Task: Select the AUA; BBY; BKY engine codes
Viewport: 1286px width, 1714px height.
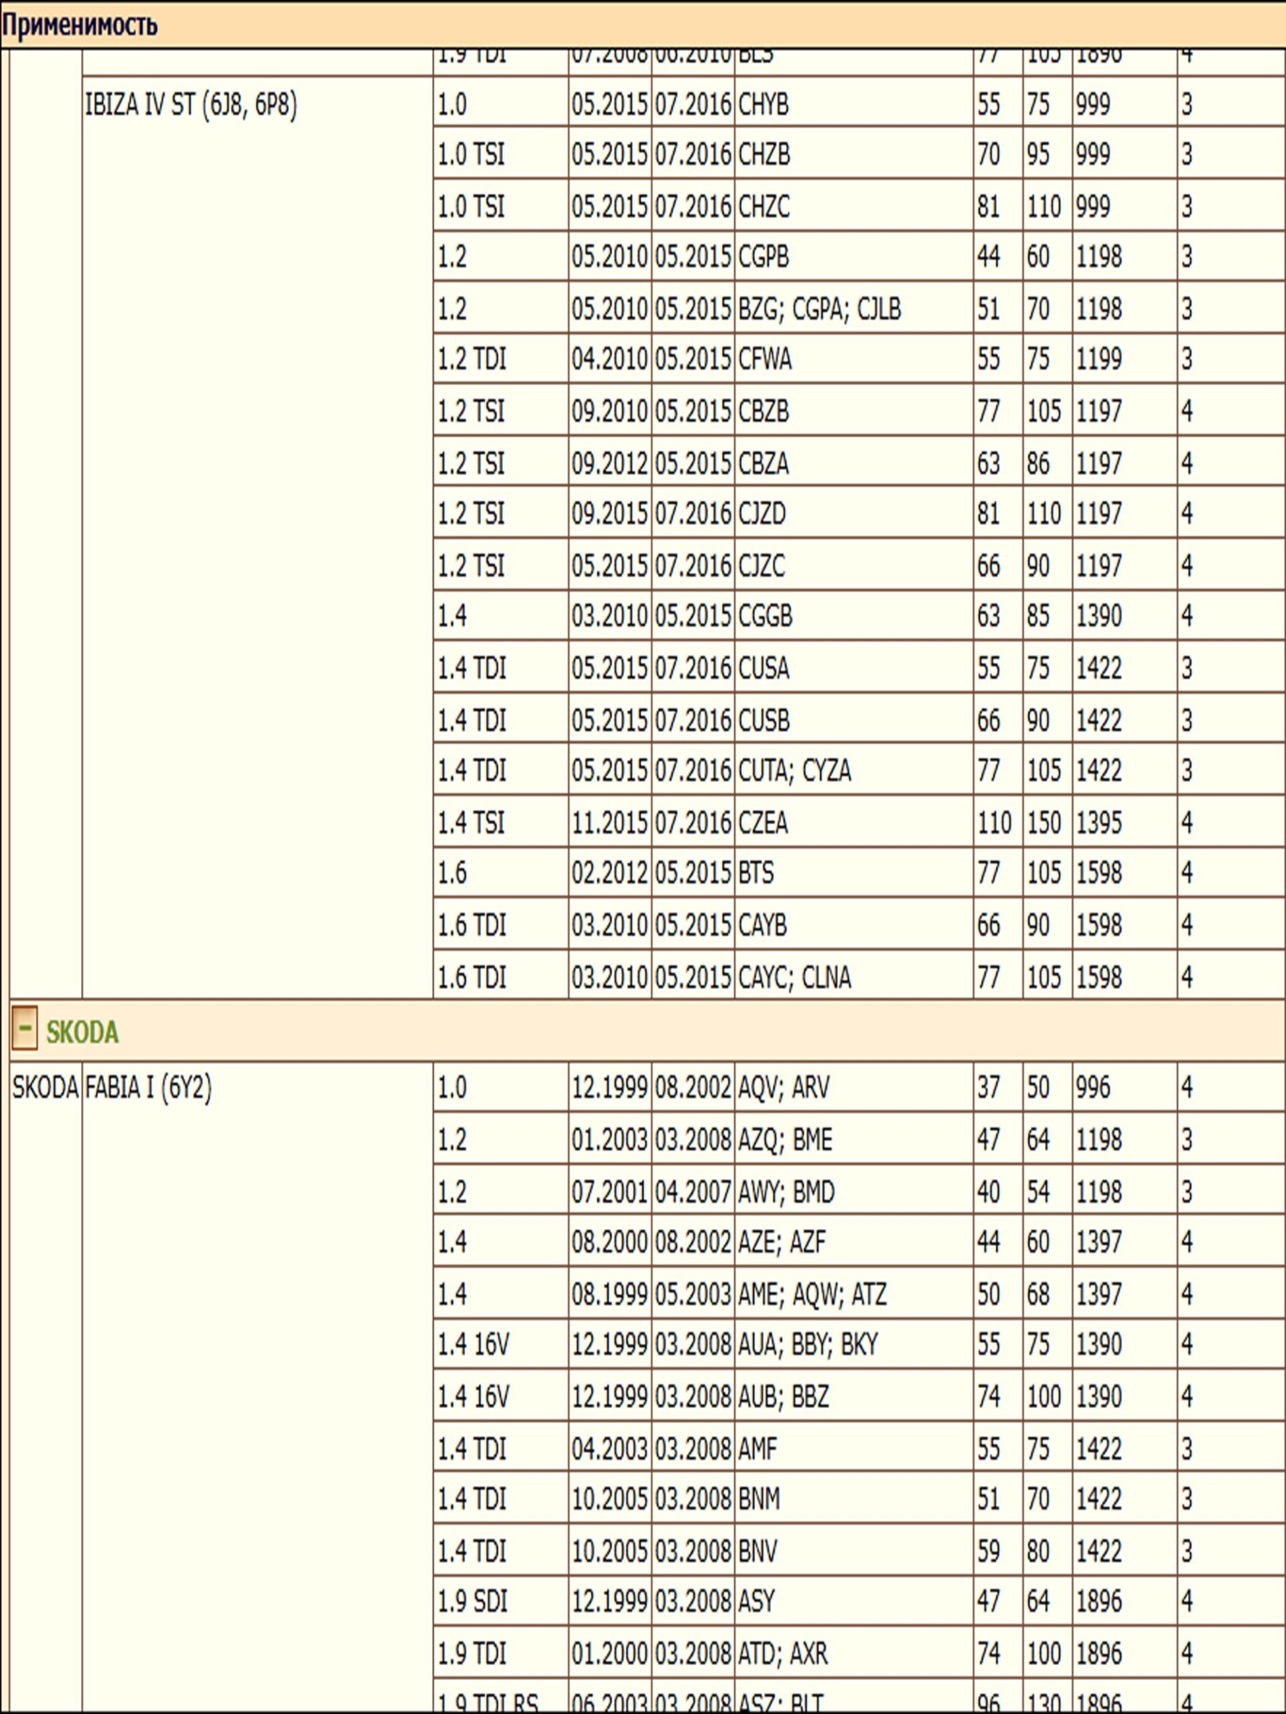Action: [808, 1344]
